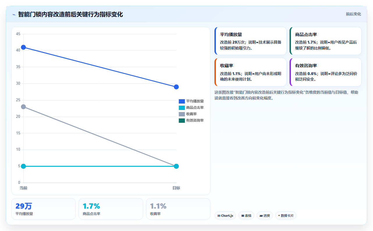
Task: Select the 进度 chip
Action: (265, 216)
